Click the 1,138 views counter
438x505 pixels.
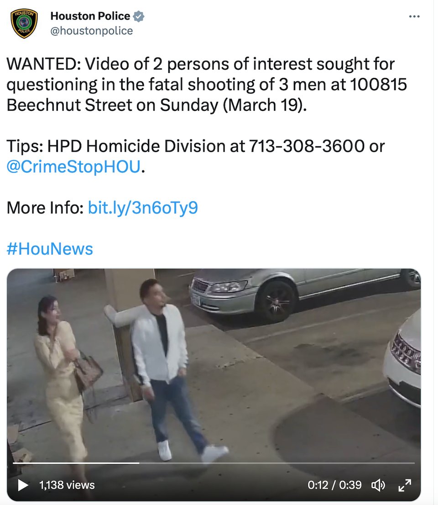tap(67, 485)
